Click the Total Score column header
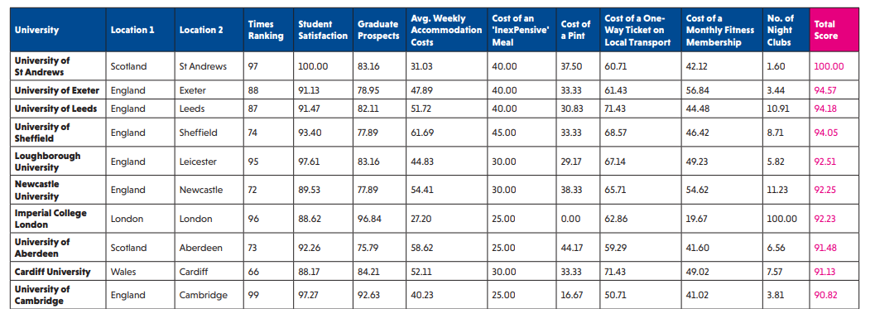The width and height of the screenshot is (875, 309). [x=834, y=30]
